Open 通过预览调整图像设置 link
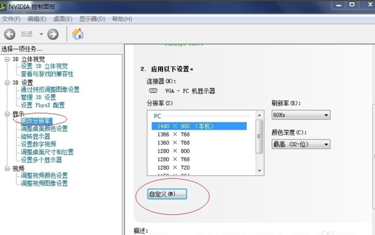This screenshot has width=375, height=235. pos(50,90)
